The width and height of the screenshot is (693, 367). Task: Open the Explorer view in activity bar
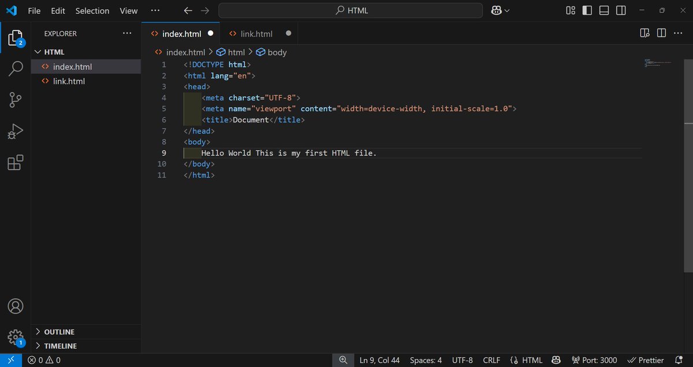coord(16,38)
